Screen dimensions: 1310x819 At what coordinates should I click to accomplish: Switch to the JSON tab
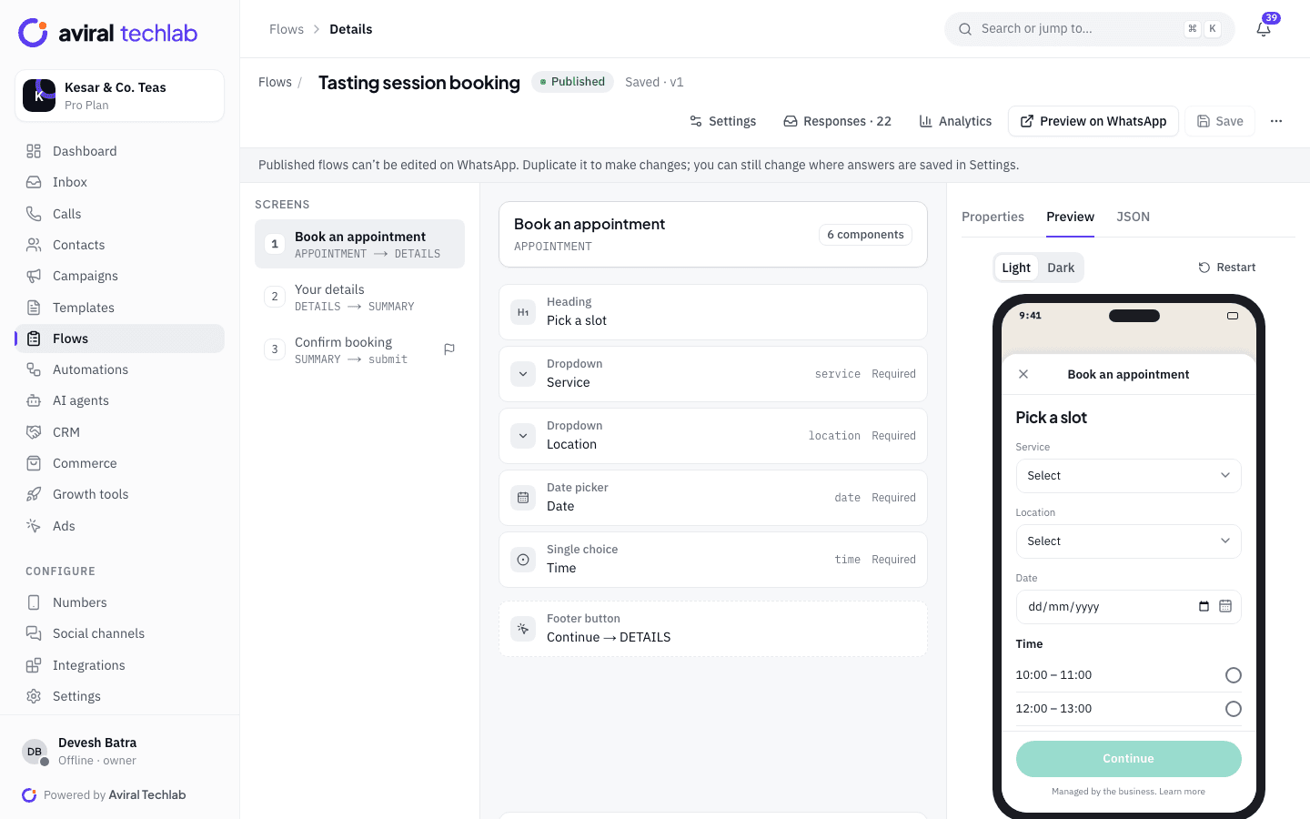(x=1133, y=217)
